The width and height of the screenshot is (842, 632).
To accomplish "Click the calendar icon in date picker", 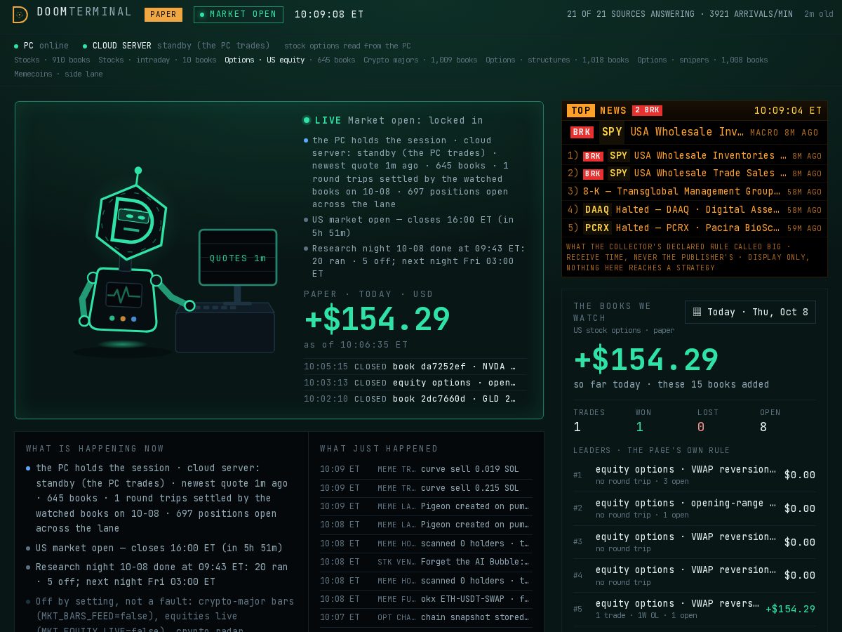I will click(x=697, y=312).
